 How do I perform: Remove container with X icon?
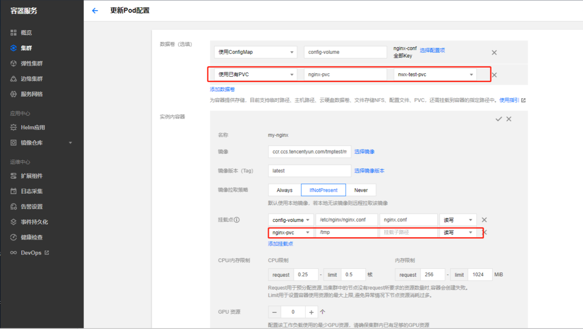click(509, 119)
